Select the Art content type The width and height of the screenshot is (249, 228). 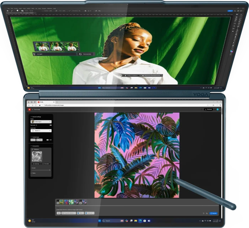point(33,140)
